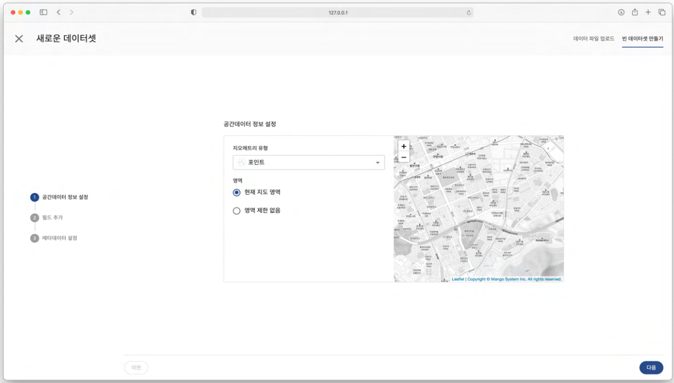Viewport: 674px width, 383px height.
Task: Click the 127.0.0.1 address bar
Action: pos(337,13)
